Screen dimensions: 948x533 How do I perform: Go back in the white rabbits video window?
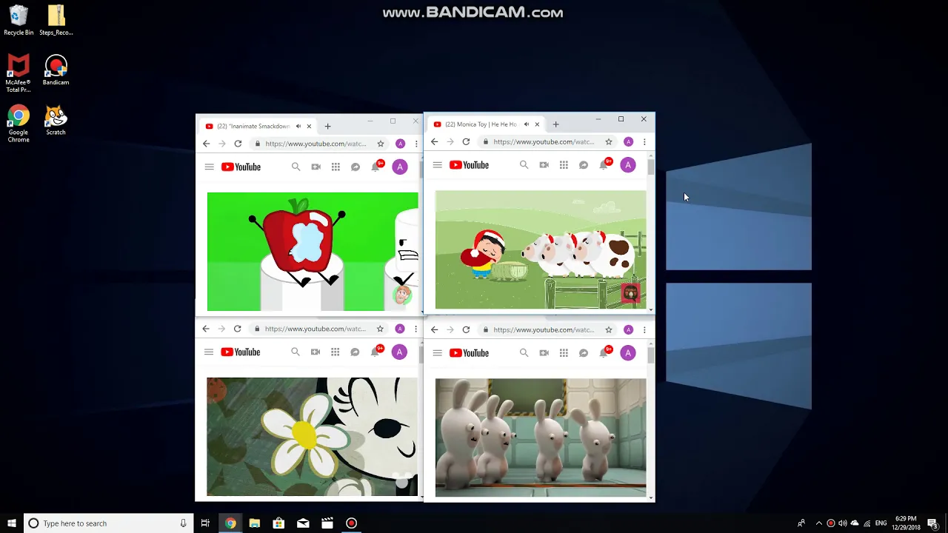pyautogui.click(x=435, y=329)
